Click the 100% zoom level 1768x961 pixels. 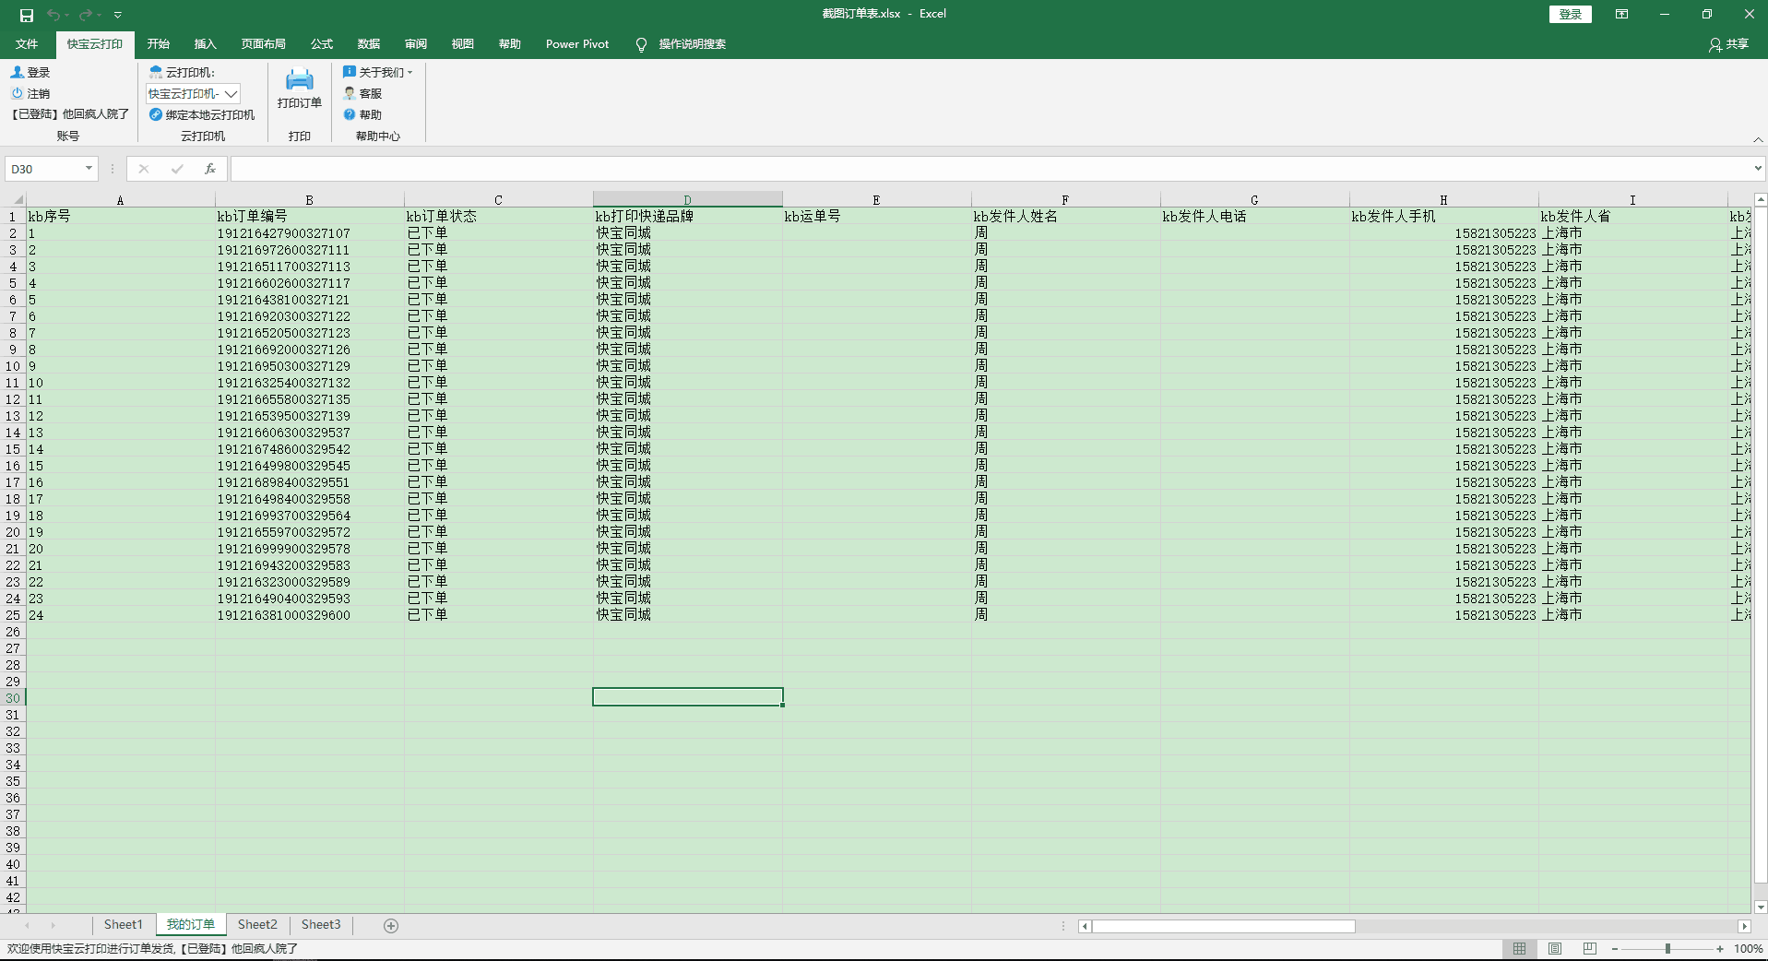[x=1749, y=949]
